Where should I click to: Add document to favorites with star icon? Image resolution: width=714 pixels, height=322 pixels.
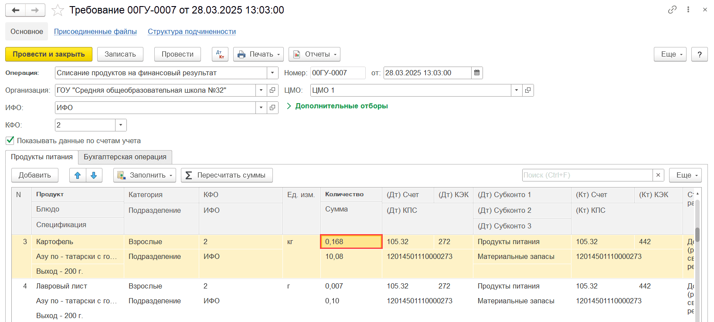tap(58, 10)
